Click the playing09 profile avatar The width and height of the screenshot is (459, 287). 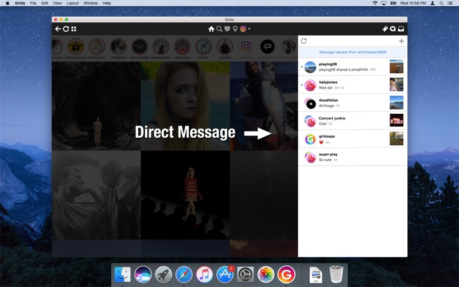pos(310,67)
